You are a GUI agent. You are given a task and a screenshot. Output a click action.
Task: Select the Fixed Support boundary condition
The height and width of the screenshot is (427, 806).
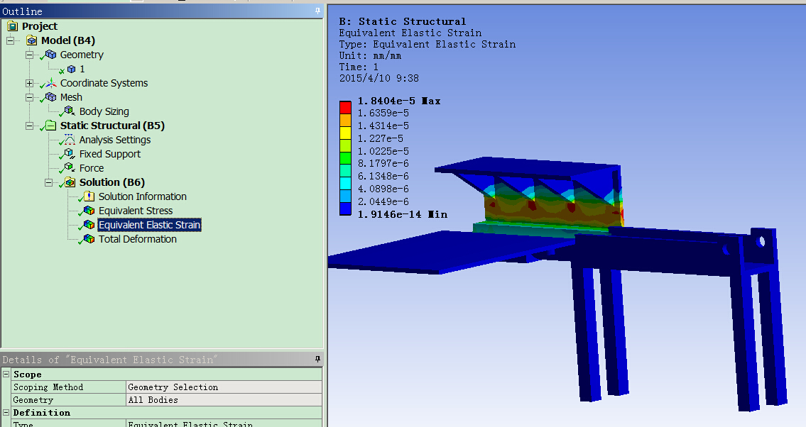coord(109,154)
